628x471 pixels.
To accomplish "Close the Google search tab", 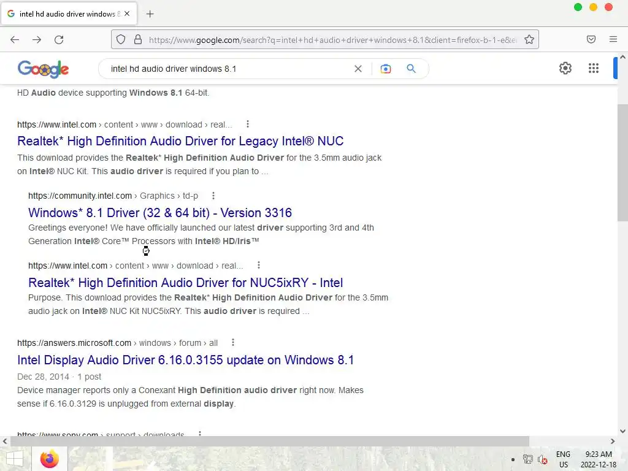I will (x=127, y=13).
